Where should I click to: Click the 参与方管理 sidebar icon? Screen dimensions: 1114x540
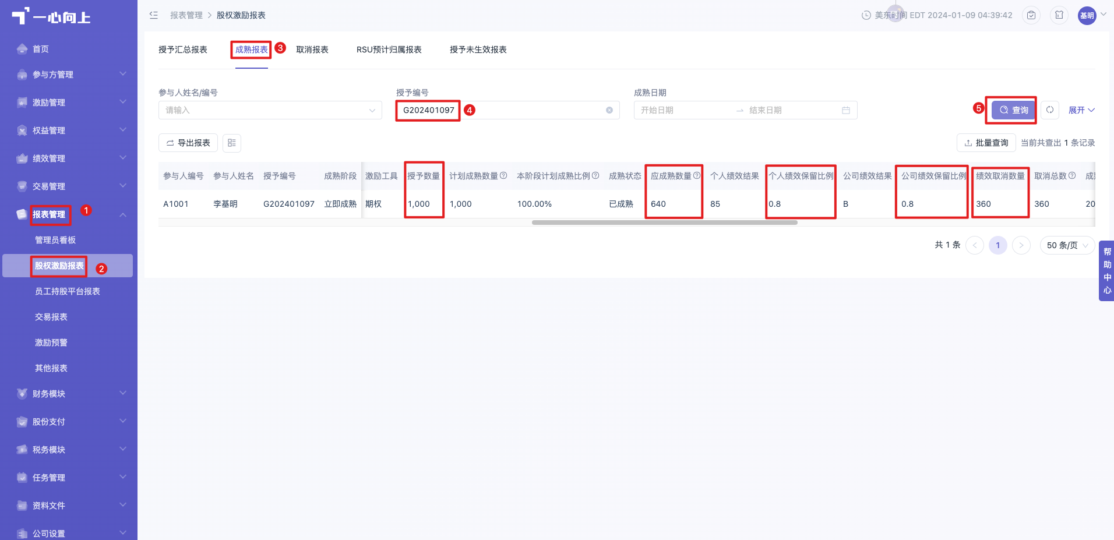click(x=22, y=75)
